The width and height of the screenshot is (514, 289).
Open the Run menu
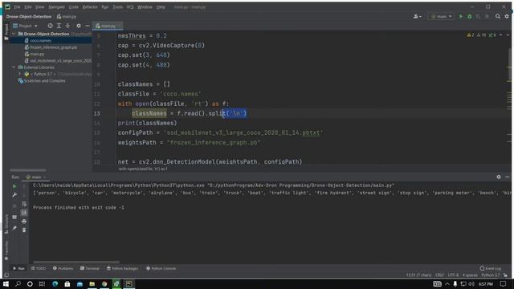(105, 7)
